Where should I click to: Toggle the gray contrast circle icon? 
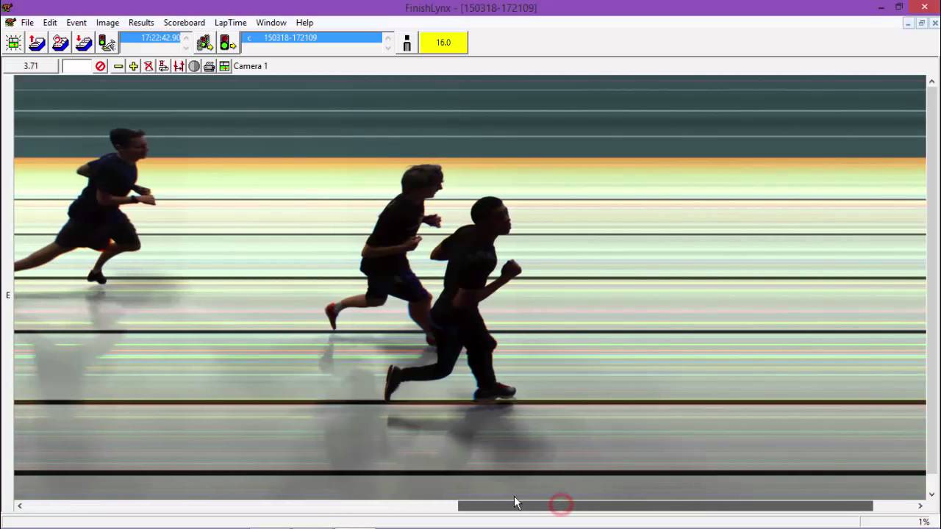[x=194, y=66]
